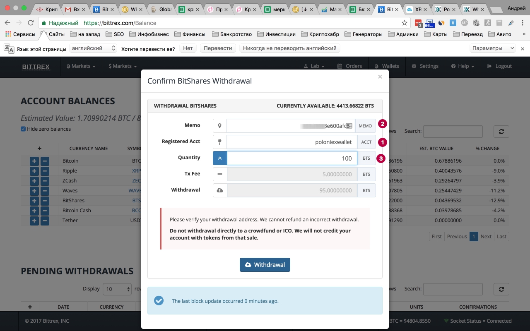Open Wallets in the Bittrex navbar
This screenshot has width=530, height=331.
387,66
